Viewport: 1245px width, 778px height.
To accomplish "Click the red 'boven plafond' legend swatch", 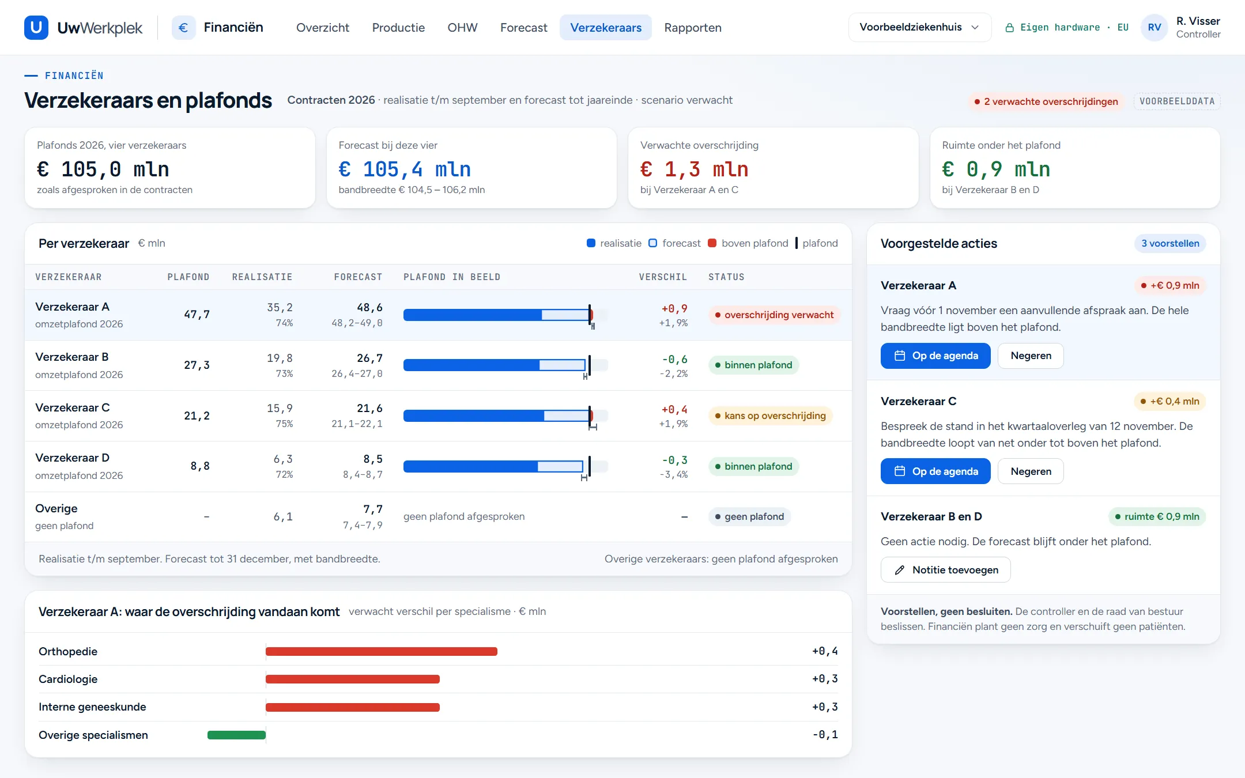I will click(712, 243).
